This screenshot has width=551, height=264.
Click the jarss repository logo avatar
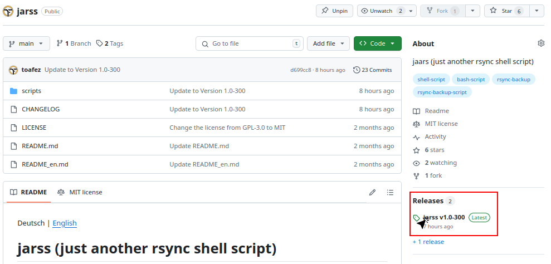pos(8,11)
